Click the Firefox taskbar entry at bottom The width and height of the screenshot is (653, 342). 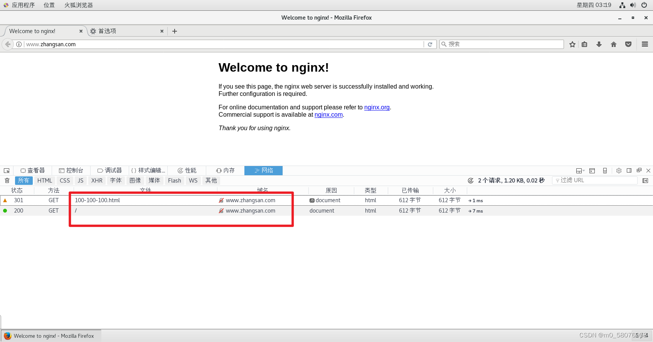pos(51,336)
